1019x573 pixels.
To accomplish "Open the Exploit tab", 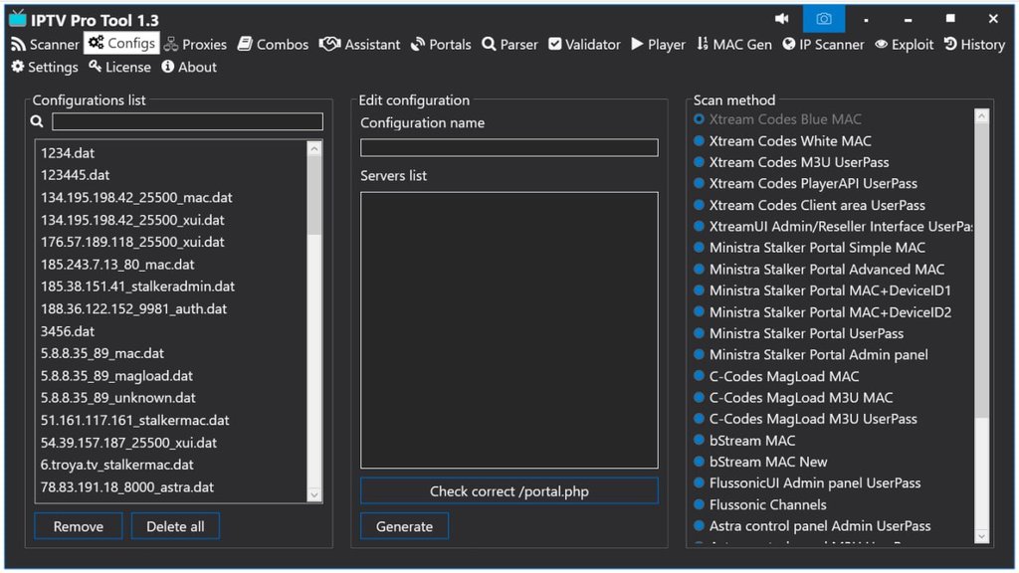I will (904, 44).
